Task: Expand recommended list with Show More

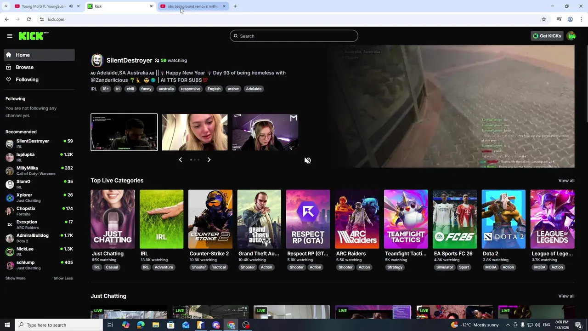Action: coord(16,278)
